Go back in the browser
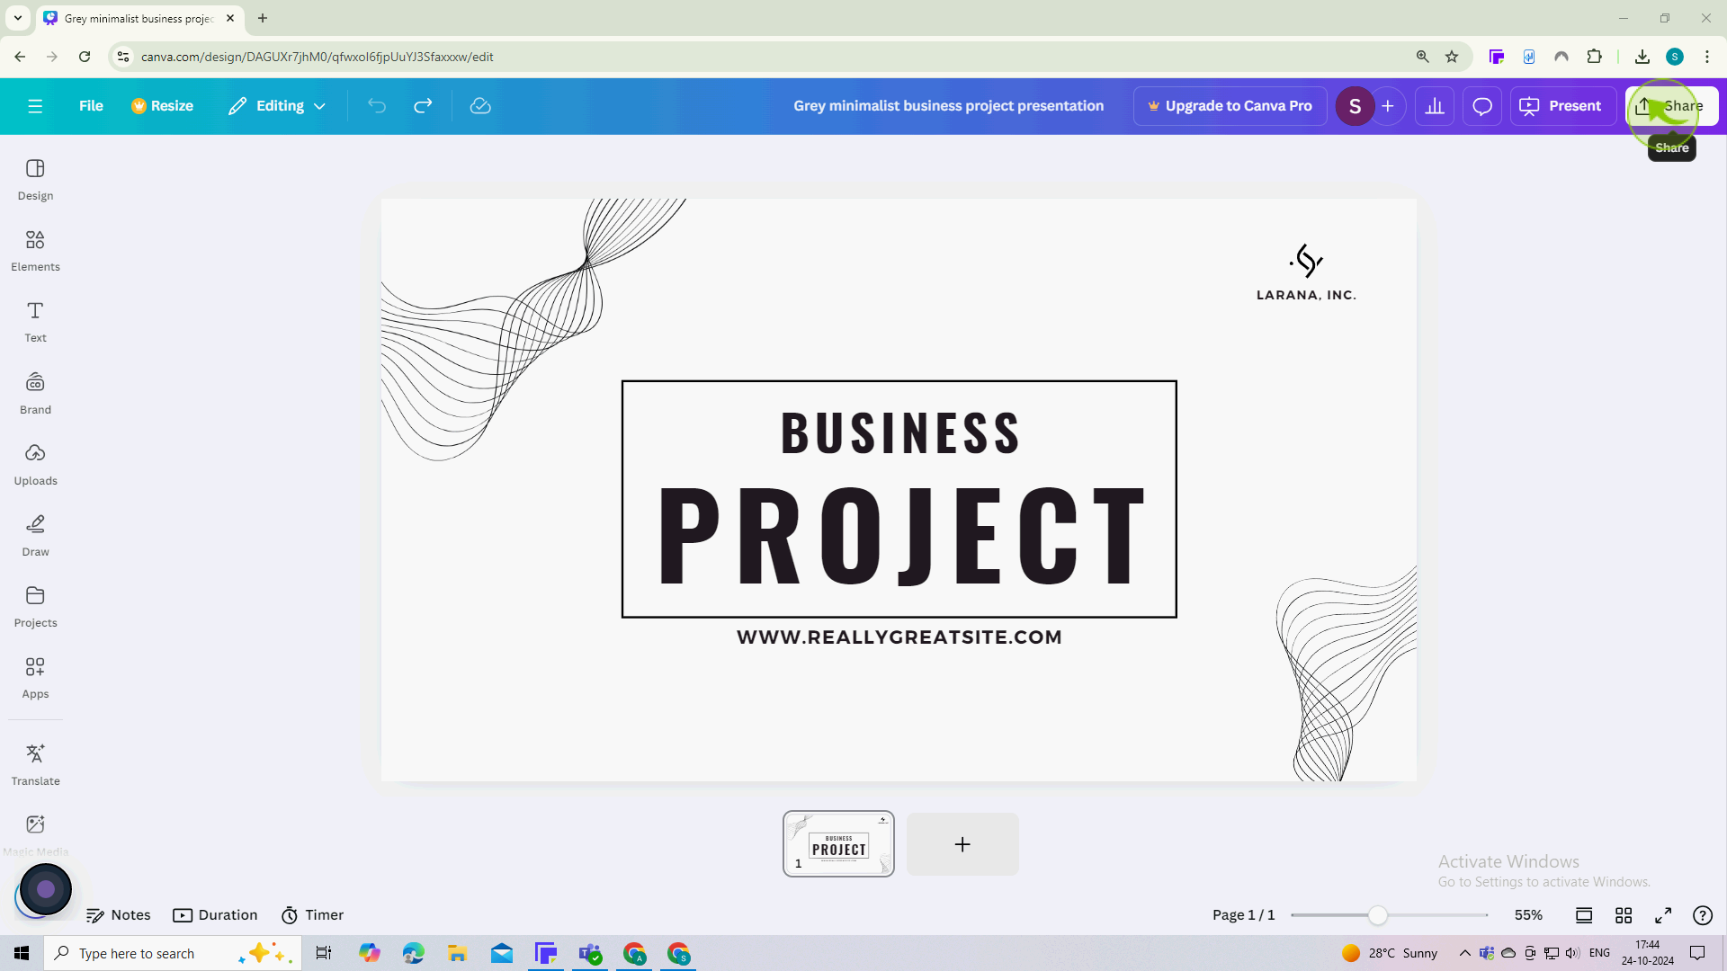This screenshot has width=1727, height=971. [20, 57]
